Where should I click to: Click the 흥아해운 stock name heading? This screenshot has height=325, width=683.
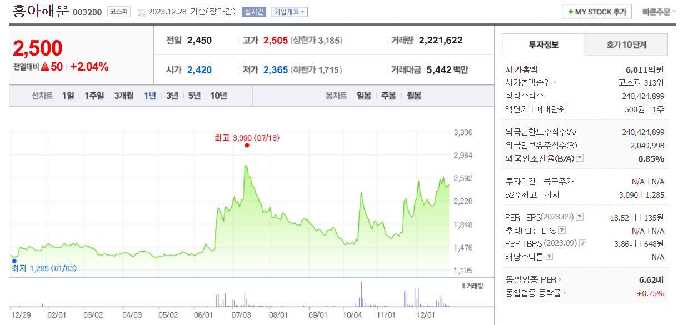[41, 11]
